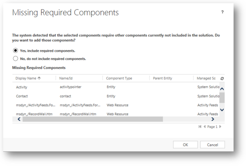Go to previous page arrow
246x166 pixels.
(x=204, y=127)
